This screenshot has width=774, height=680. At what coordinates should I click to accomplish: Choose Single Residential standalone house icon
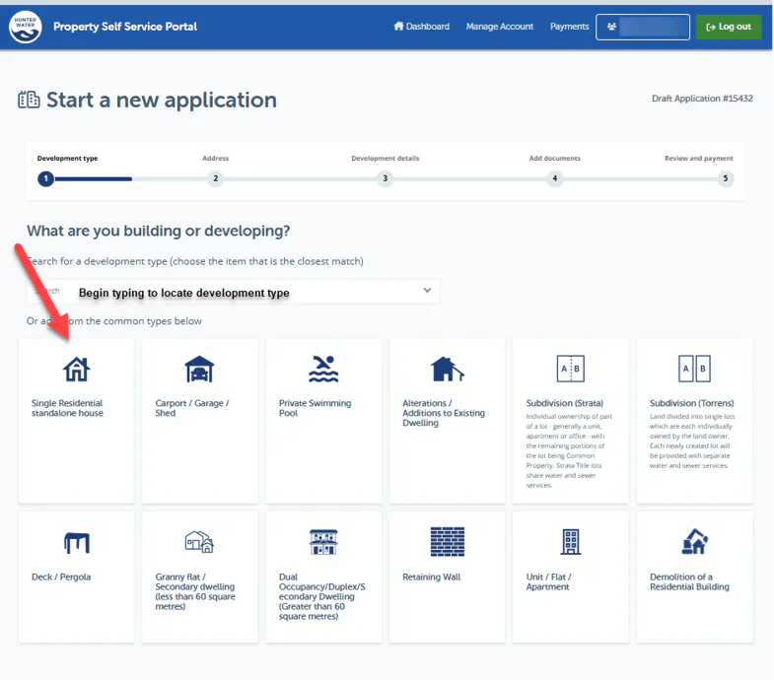77,370
